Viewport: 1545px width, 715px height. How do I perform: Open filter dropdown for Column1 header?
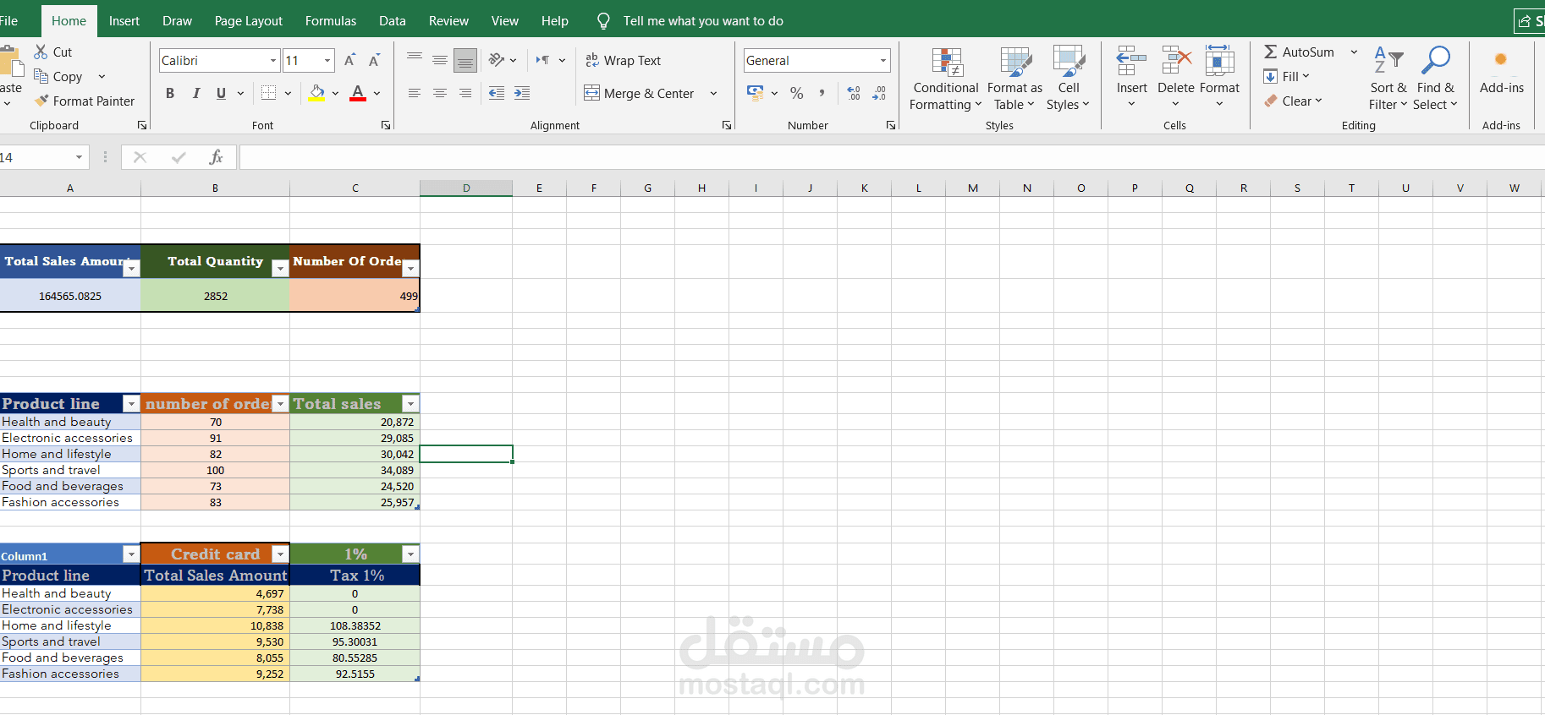[x=131, y=554]
